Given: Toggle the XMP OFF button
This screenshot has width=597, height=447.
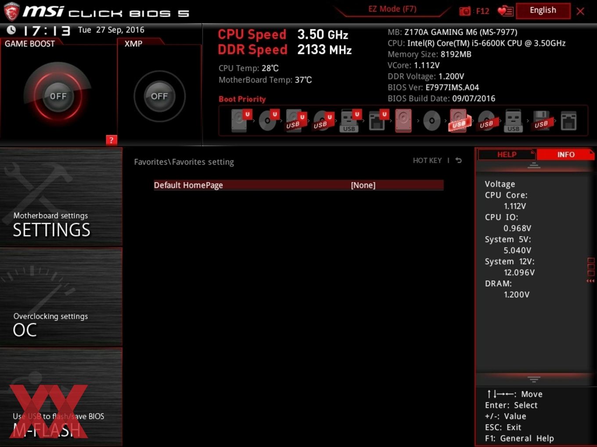Looking at the screenshot, I should click(x=159, y=96).
